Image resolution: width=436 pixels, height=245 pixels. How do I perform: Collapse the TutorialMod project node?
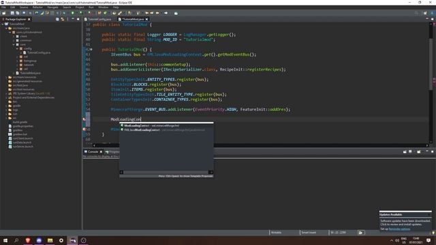click(x=3, y=24)
